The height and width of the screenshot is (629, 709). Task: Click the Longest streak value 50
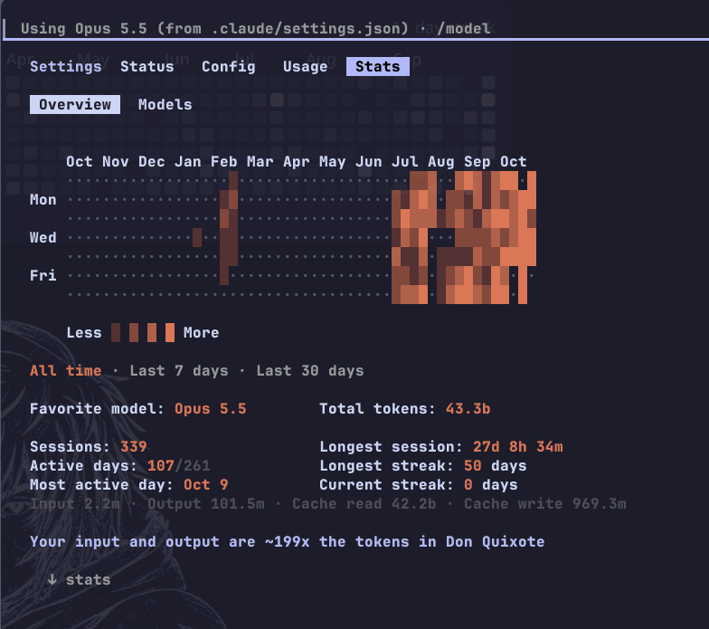point(472,465)
